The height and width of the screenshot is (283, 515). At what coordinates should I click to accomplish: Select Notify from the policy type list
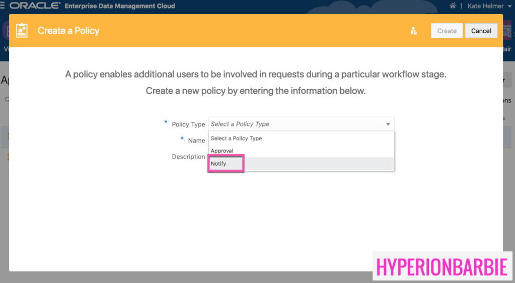click(219, 164)
